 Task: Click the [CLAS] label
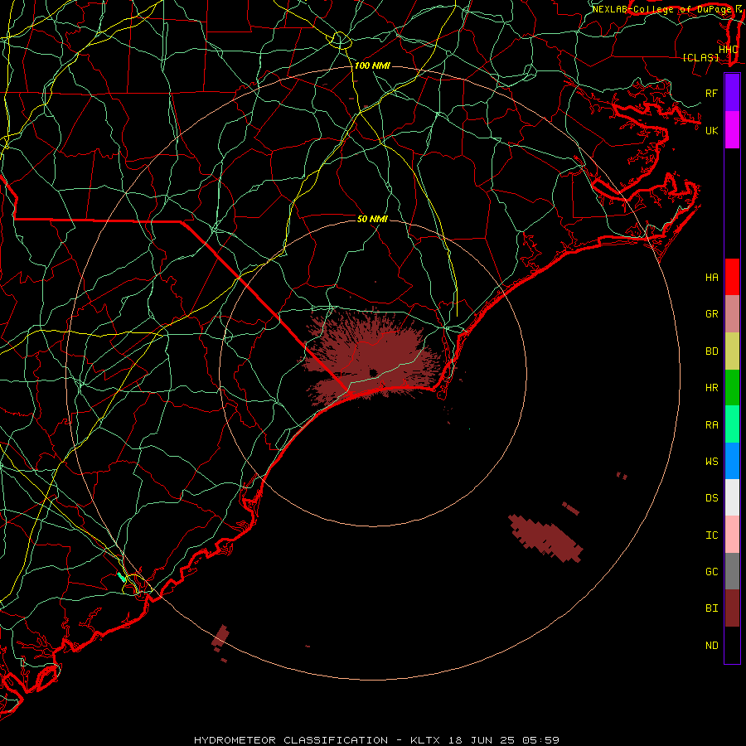click(x=700, y=58)
